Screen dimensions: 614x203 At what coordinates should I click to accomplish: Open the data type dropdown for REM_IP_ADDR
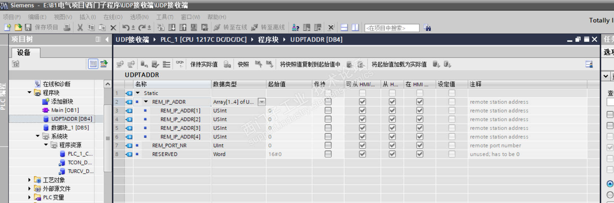(262, 102)
